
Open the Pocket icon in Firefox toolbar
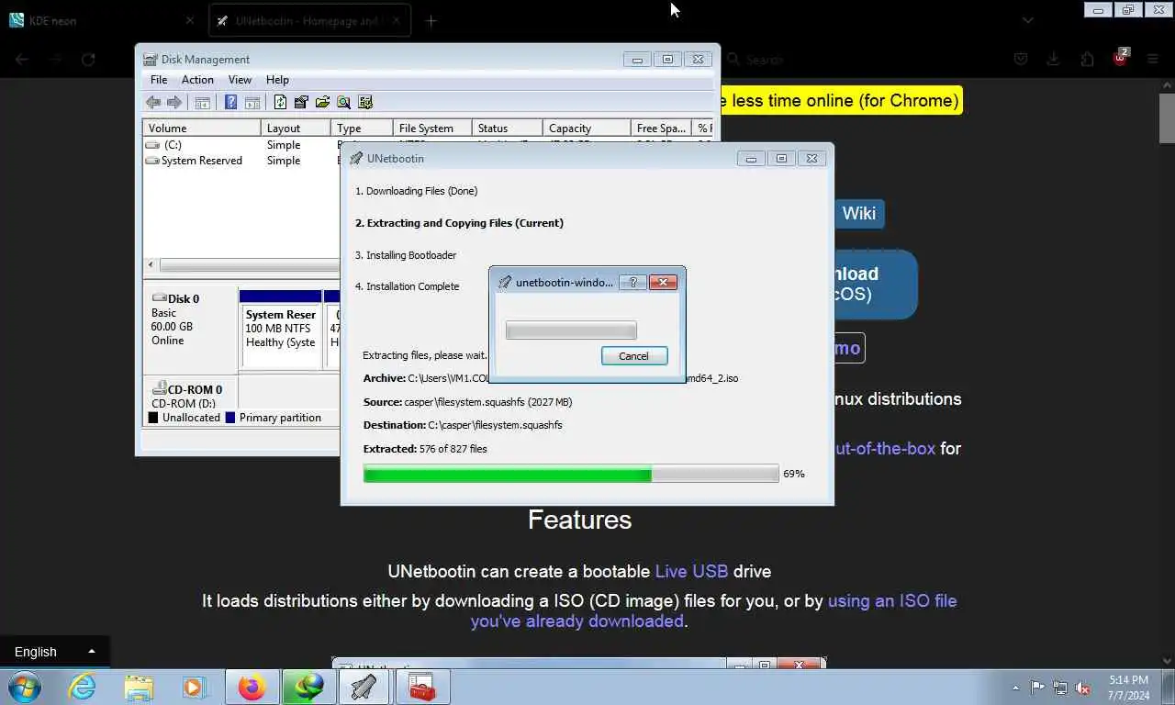[x=1021, y=59]
